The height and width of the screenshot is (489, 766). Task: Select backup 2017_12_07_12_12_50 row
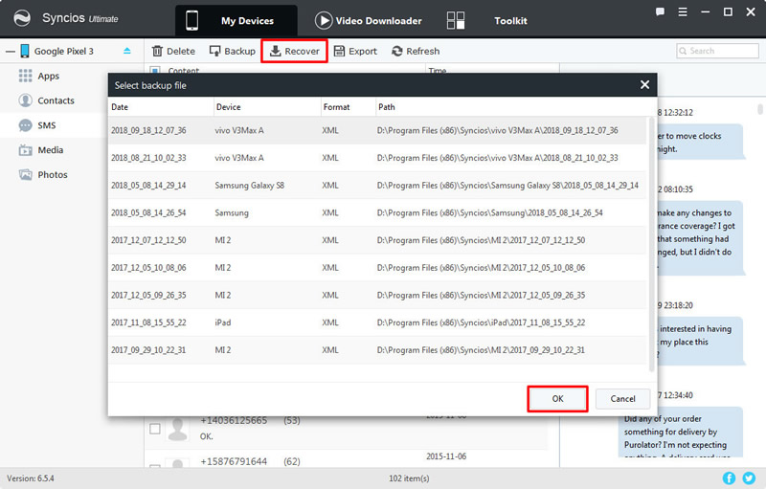377,240
